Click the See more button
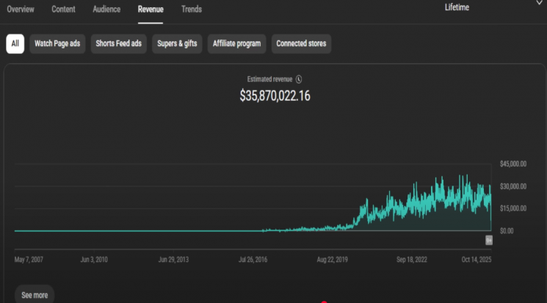The width and height of the screenshot is (547, 303). tap(35, 295)
